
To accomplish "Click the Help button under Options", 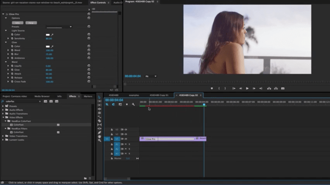I will coord(31,23).
